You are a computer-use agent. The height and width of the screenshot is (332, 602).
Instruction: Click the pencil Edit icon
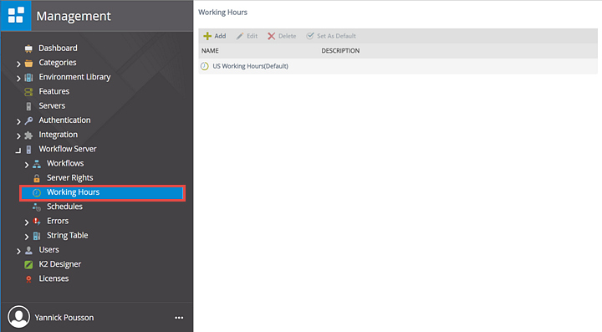point(240,36)
